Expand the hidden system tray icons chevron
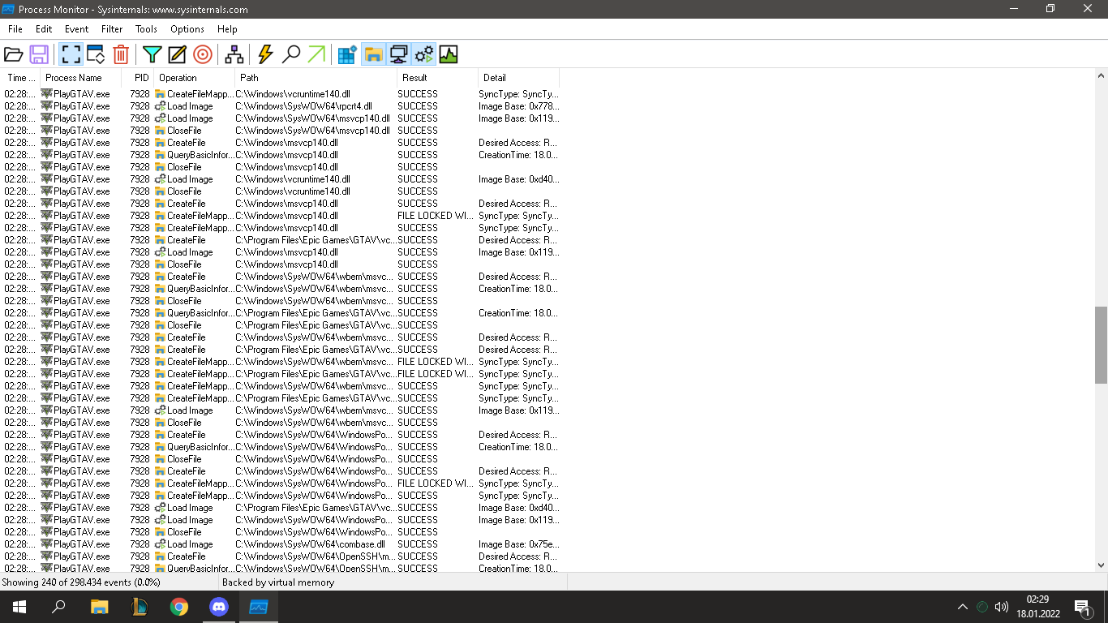The image size is (1108, 623). click(963, 607)
